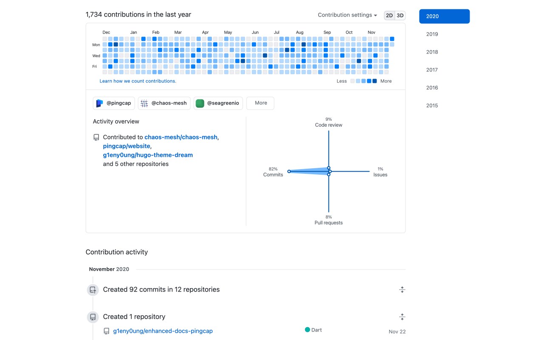Click the created repository timeline icon
Viewport: 544px width, 340px height.
click(93, 317)
